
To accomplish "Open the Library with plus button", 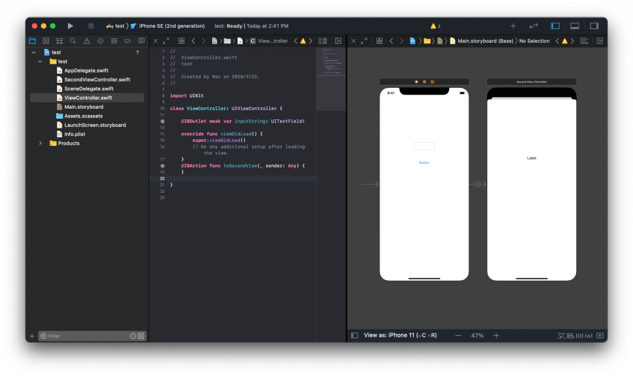I will [x=513, y=26].
